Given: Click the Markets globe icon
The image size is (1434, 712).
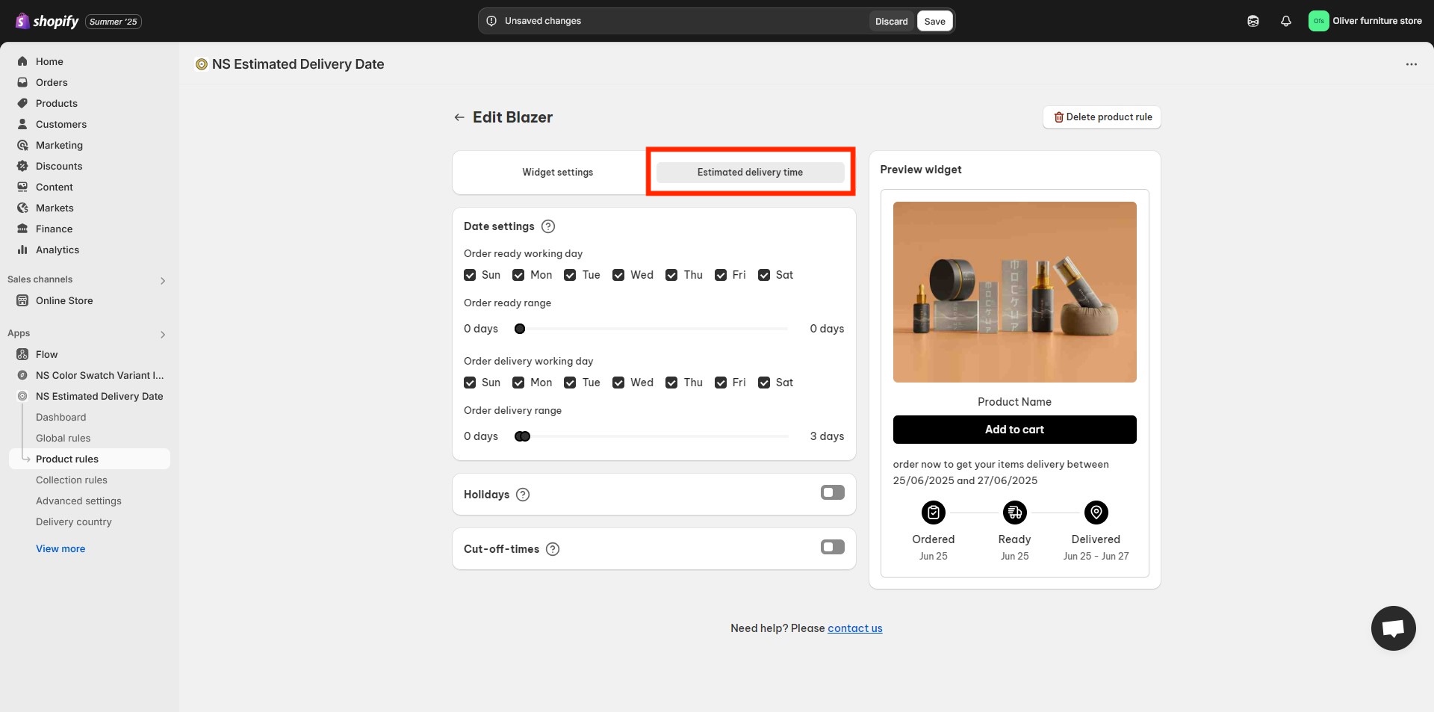Looking at the screenshot, I should (x=22, y=208).
